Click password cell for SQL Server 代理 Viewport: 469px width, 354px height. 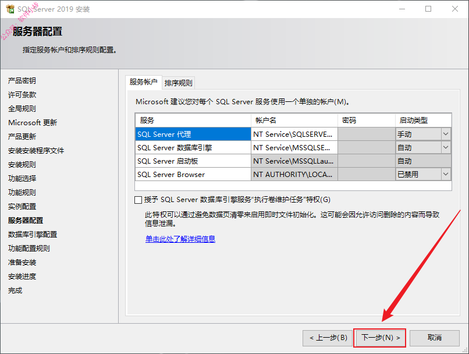[x=367, y=134]
